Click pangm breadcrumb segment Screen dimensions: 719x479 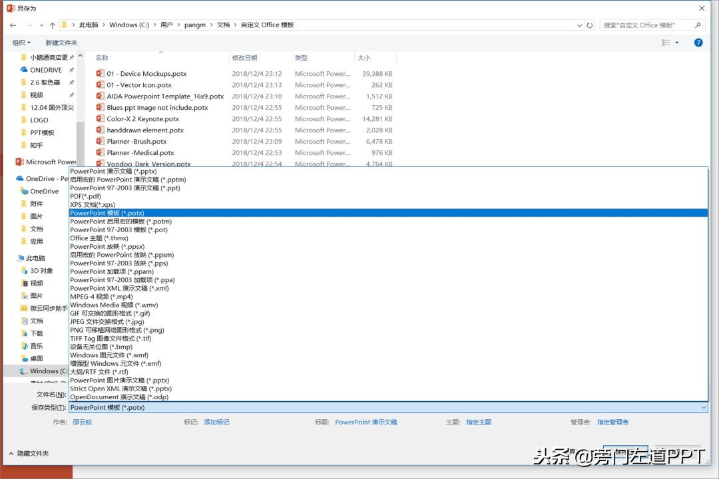coord(195,25)
